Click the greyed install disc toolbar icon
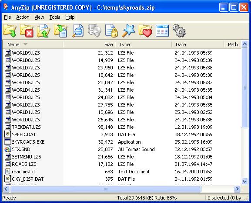This screenshot has height=203, width=251. [x=94, y=31]
